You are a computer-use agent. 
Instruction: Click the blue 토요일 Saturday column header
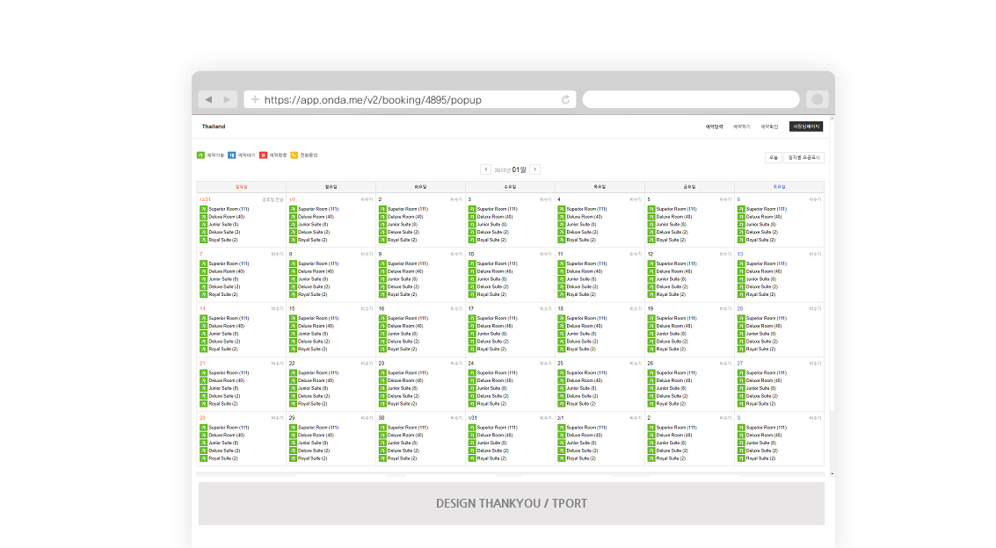click(x=780, y=187)
